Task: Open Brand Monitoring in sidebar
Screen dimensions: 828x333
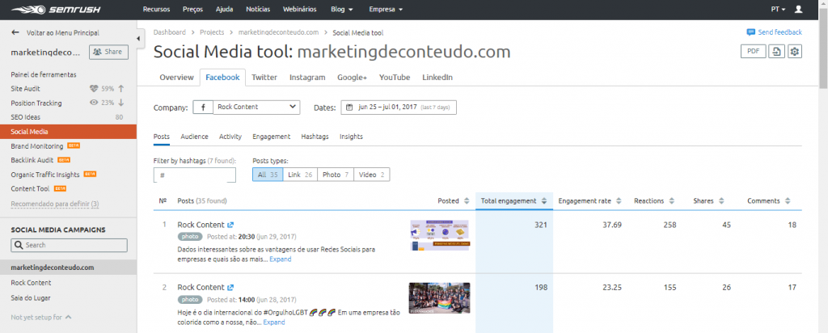Action: pyautogui.click(x=37, y=146)
